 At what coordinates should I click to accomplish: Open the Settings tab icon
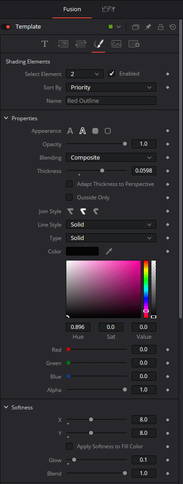tap(134, 44)
